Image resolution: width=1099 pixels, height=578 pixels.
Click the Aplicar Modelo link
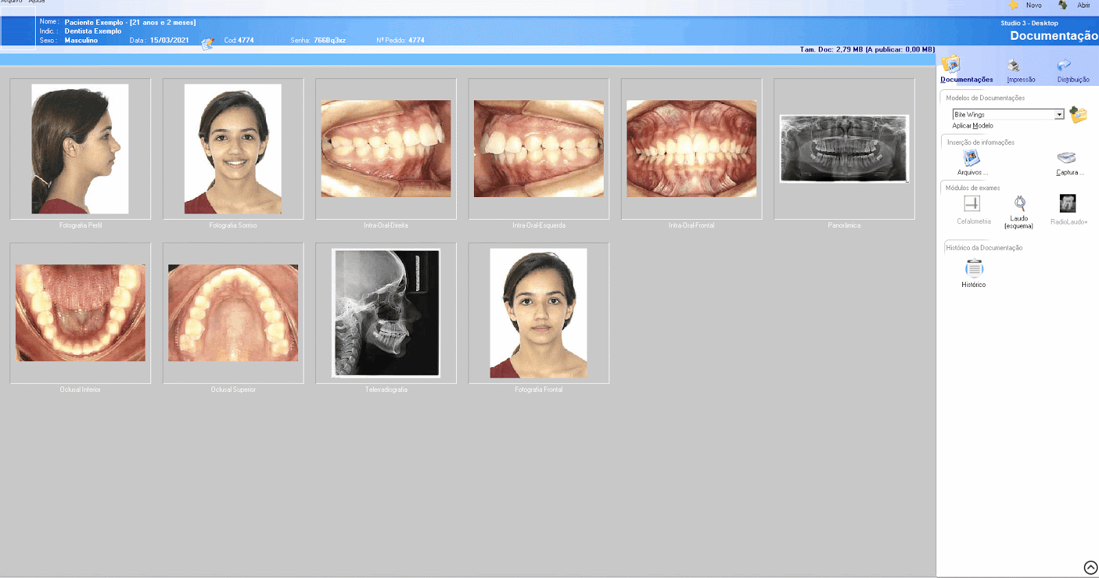[973, 126]
